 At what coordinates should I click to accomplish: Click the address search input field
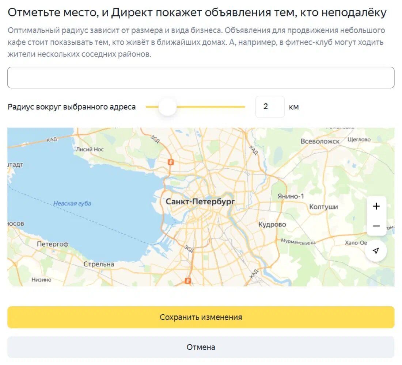[x=201, y=78]
